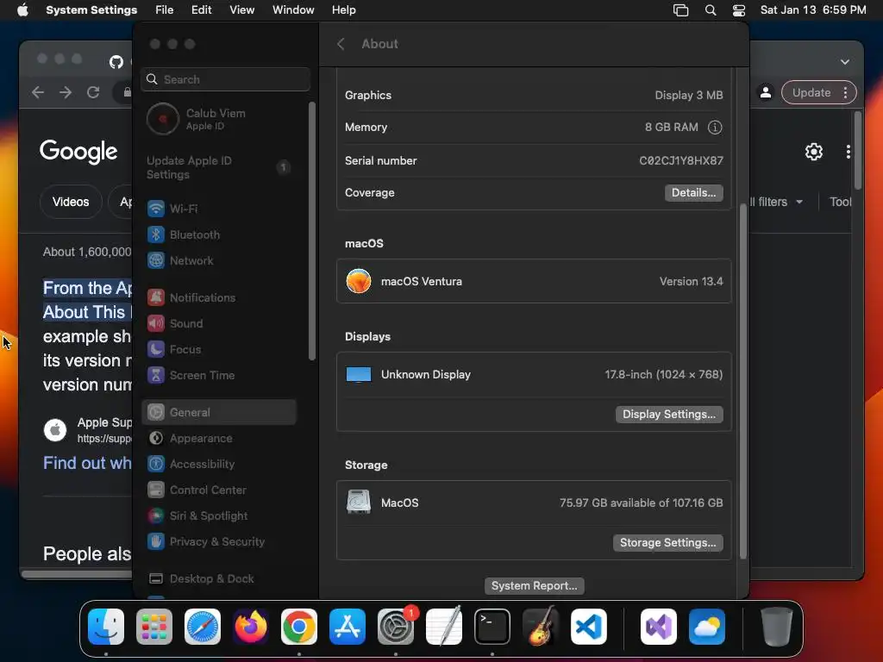The height and width of the screenshot is (662, 883).
Task: Launch GarageBand from the Dock
Action: (x=541, y=627)
